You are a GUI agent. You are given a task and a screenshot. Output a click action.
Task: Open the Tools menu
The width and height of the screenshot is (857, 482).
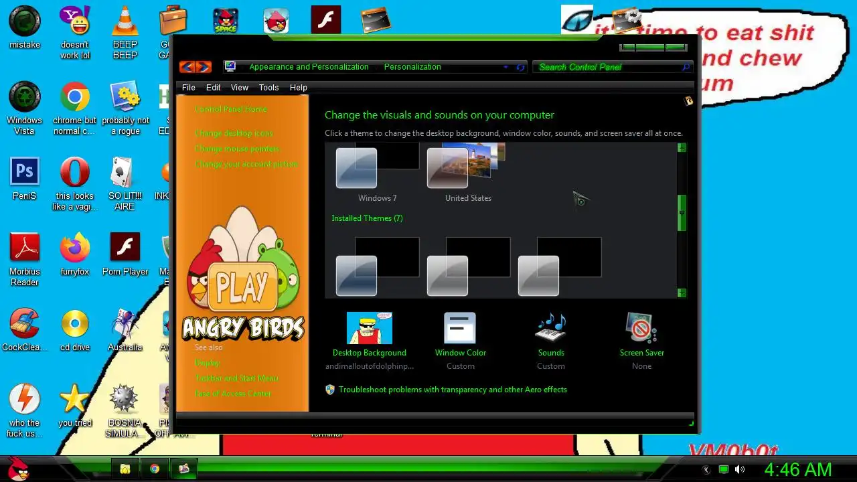pos(268,88)
